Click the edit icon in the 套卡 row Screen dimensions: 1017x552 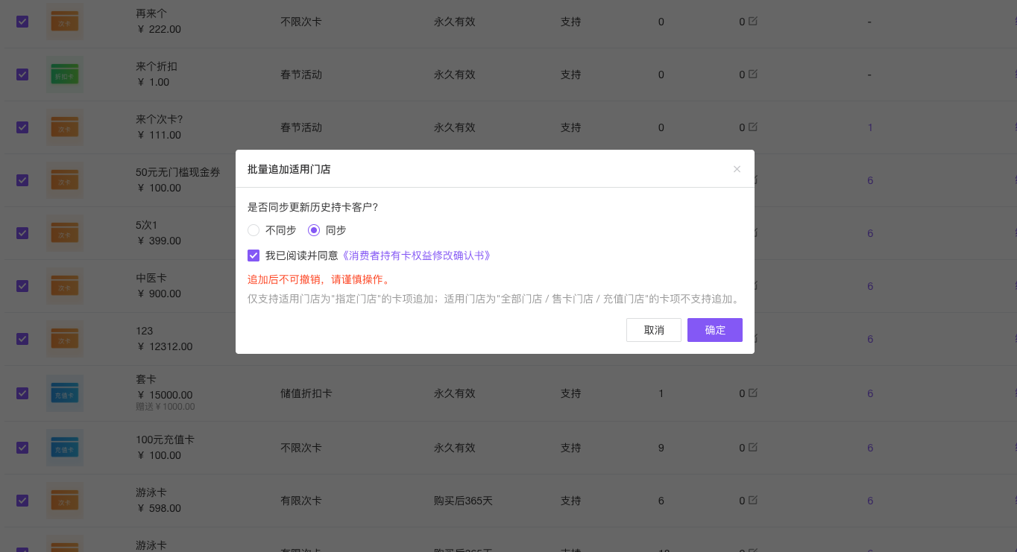[x=753, y=393]
